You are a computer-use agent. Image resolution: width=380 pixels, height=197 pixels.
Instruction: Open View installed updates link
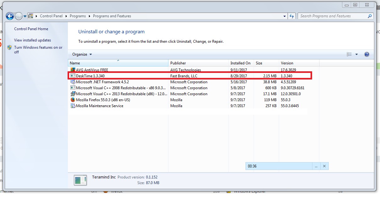tap(32, 40)
